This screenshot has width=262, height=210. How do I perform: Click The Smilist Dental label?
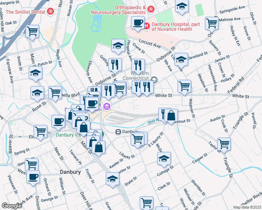coord(26,12)
